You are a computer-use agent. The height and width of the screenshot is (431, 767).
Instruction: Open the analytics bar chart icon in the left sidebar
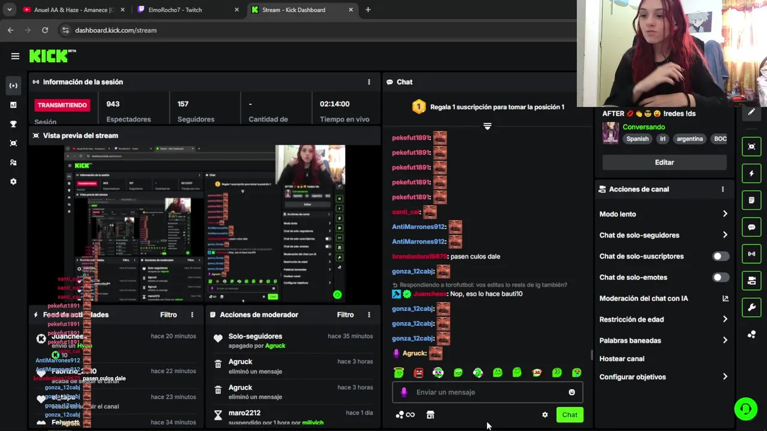point(13,105)
